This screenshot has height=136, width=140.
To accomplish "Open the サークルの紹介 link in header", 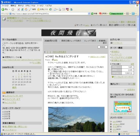I will (x=16, y=21).
